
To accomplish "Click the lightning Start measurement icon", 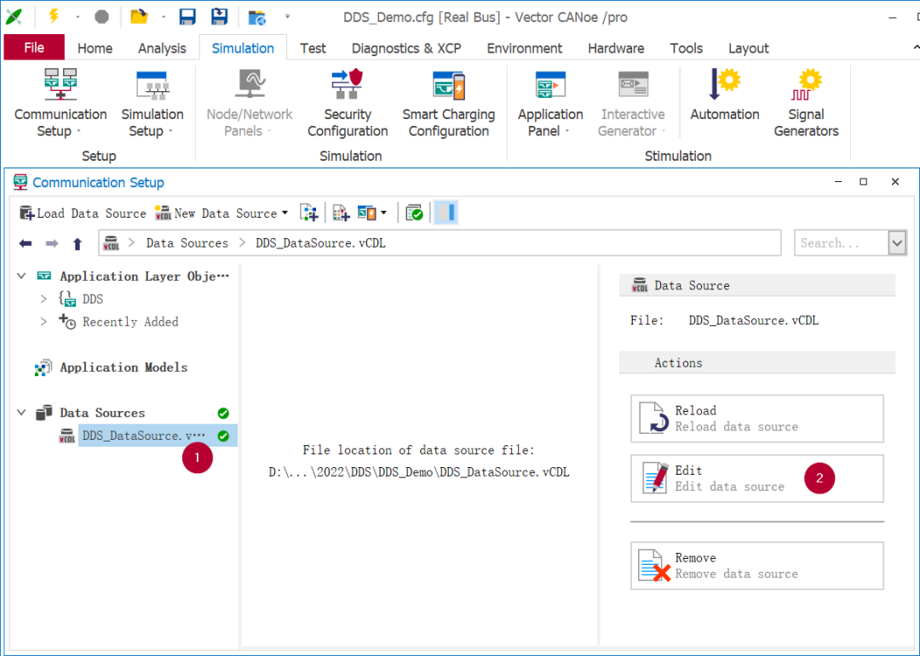I will tap(54, 16).
